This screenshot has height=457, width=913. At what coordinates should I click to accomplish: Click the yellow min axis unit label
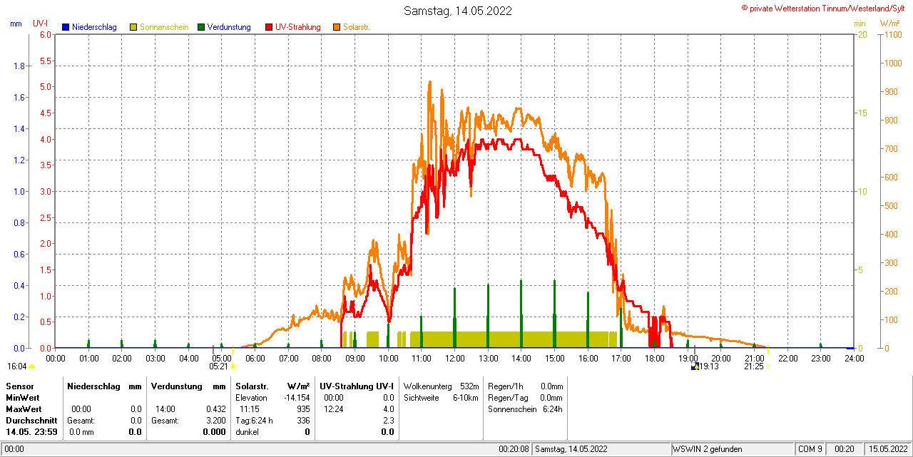coord(860,24)
